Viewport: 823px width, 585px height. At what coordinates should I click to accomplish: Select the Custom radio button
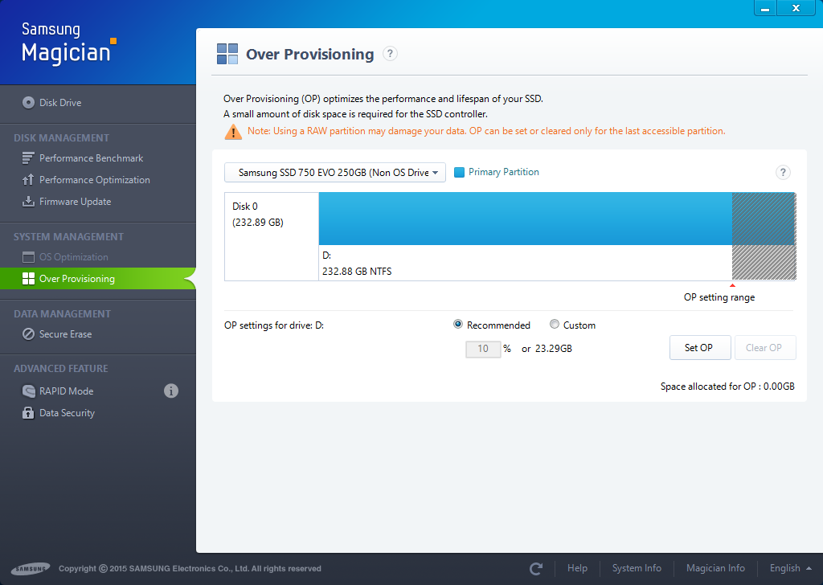tap(555, 325)
